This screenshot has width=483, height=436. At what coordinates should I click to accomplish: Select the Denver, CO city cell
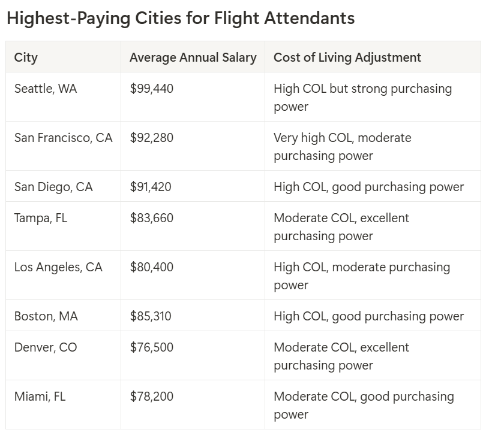46,347
